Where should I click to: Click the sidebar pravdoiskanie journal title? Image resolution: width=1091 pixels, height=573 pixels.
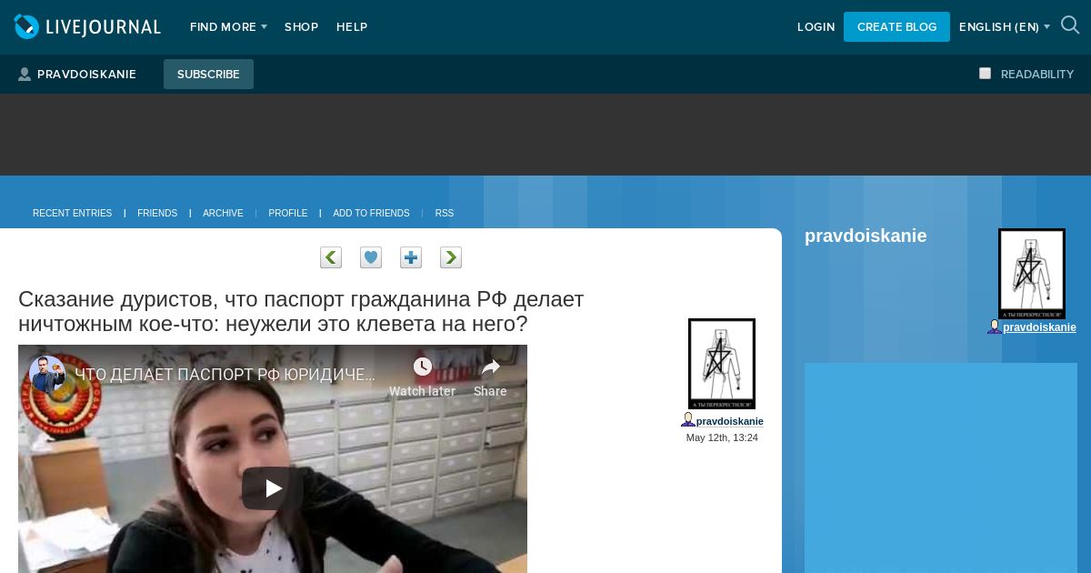(x=866, y=236)
